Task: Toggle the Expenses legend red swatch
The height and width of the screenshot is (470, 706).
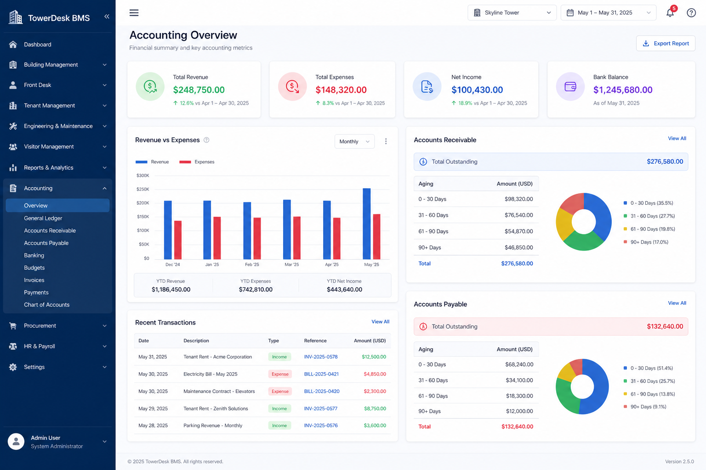Action: coord(185,162)
